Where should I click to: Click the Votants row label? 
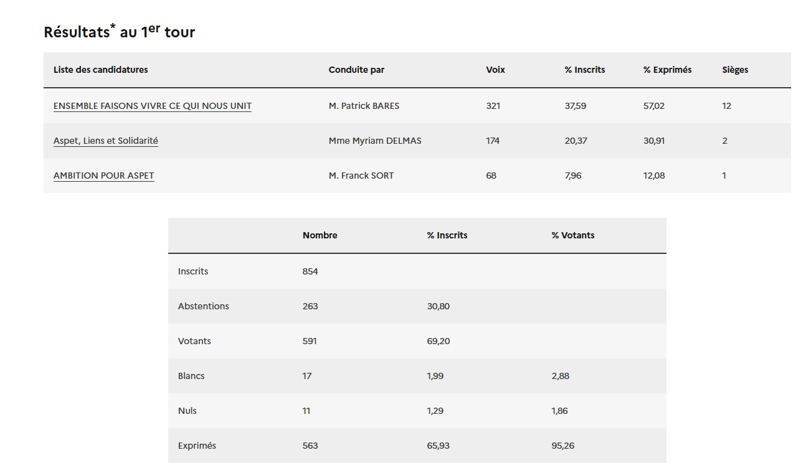[194, 341]
